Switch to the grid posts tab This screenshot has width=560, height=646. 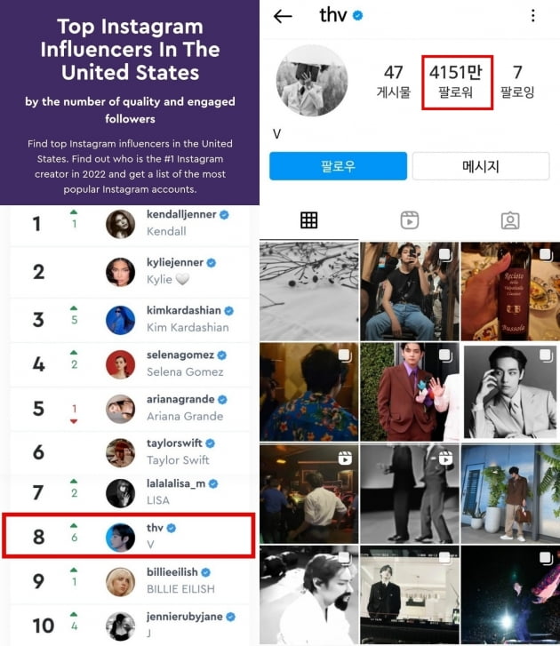point(308,220)
